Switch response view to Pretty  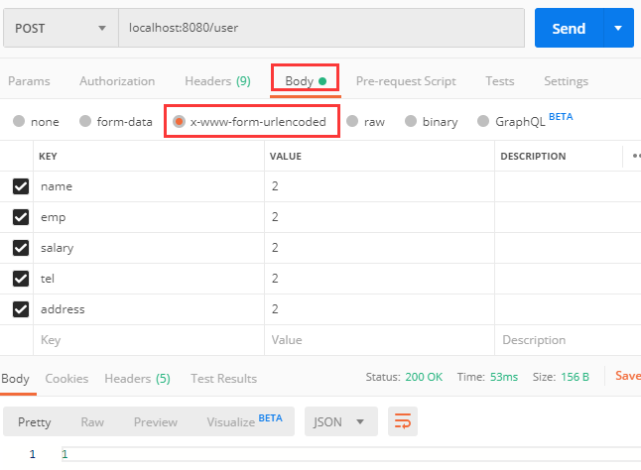point(35,421)
